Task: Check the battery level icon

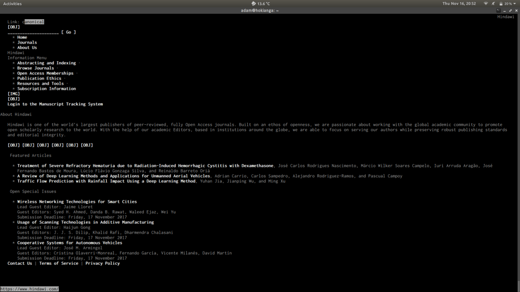Action: (x=501, y=4)
